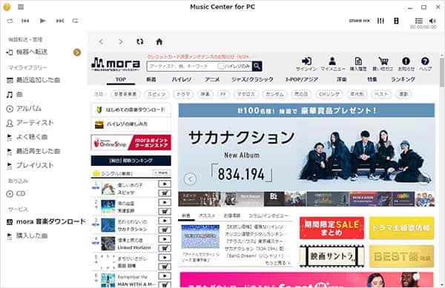The width and height of the screenshot is (445, 288).
Task: Skip to the previous track
Action: click(x=25, y=21)
